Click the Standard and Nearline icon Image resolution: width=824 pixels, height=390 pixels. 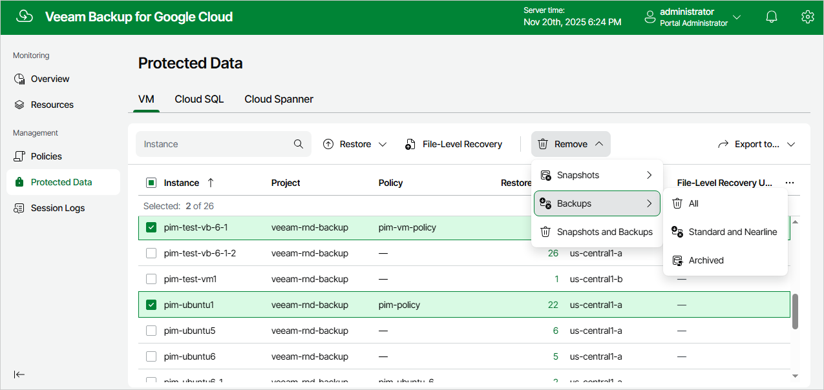pos(677,232)
